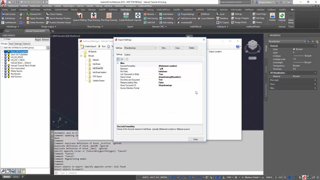Viewport: 320px width, 180px height.
Task: Start the IFC Export
Action: point(222,22)
